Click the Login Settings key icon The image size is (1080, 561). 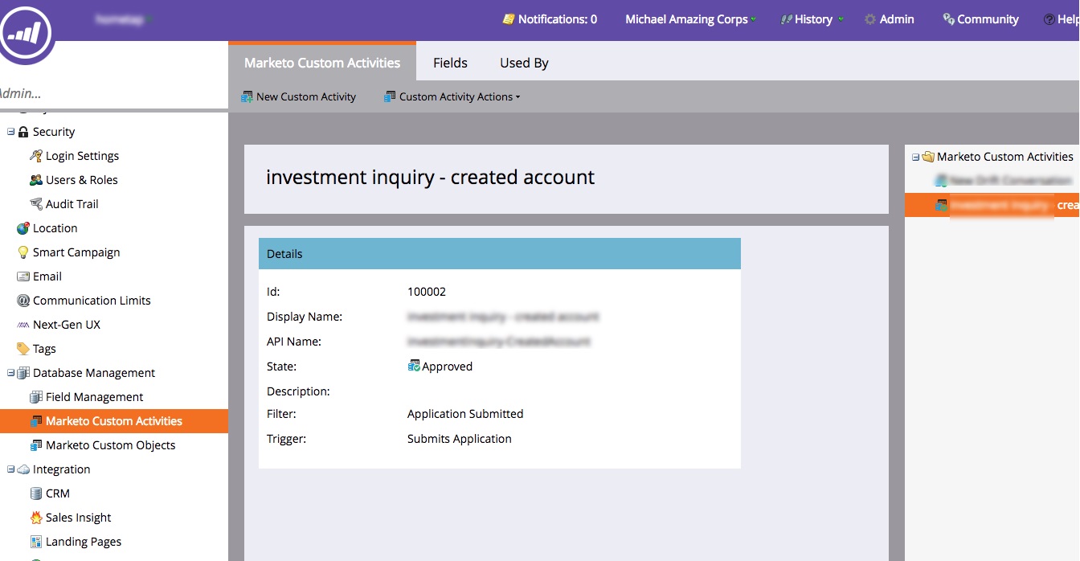coord(36,156)
